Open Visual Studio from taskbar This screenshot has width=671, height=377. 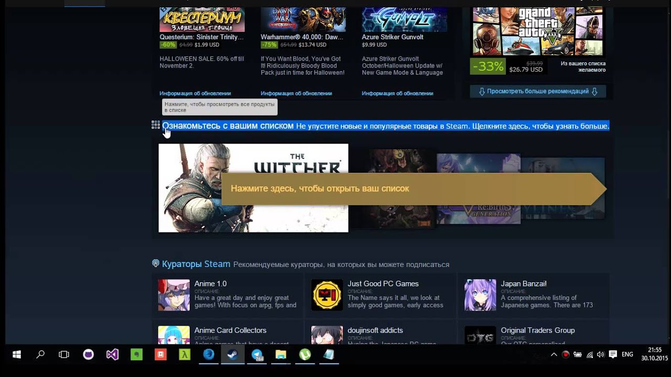[x=112, y=354]
